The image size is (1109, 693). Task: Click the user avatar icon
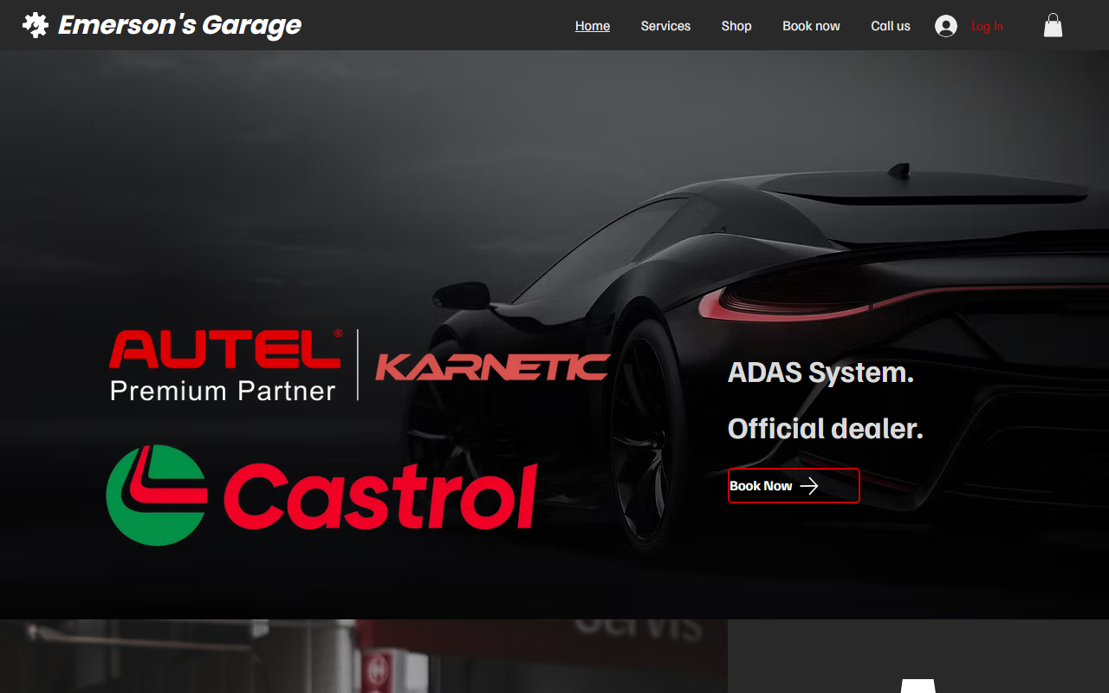(x=946, y=26)
